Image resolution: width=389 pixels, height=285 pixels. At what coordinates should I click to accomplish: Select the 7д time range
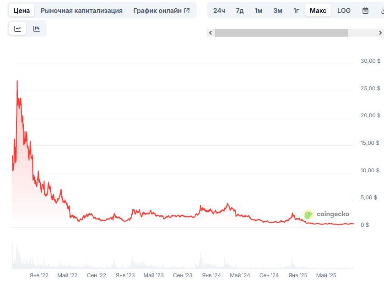click(x=240, y=11)
